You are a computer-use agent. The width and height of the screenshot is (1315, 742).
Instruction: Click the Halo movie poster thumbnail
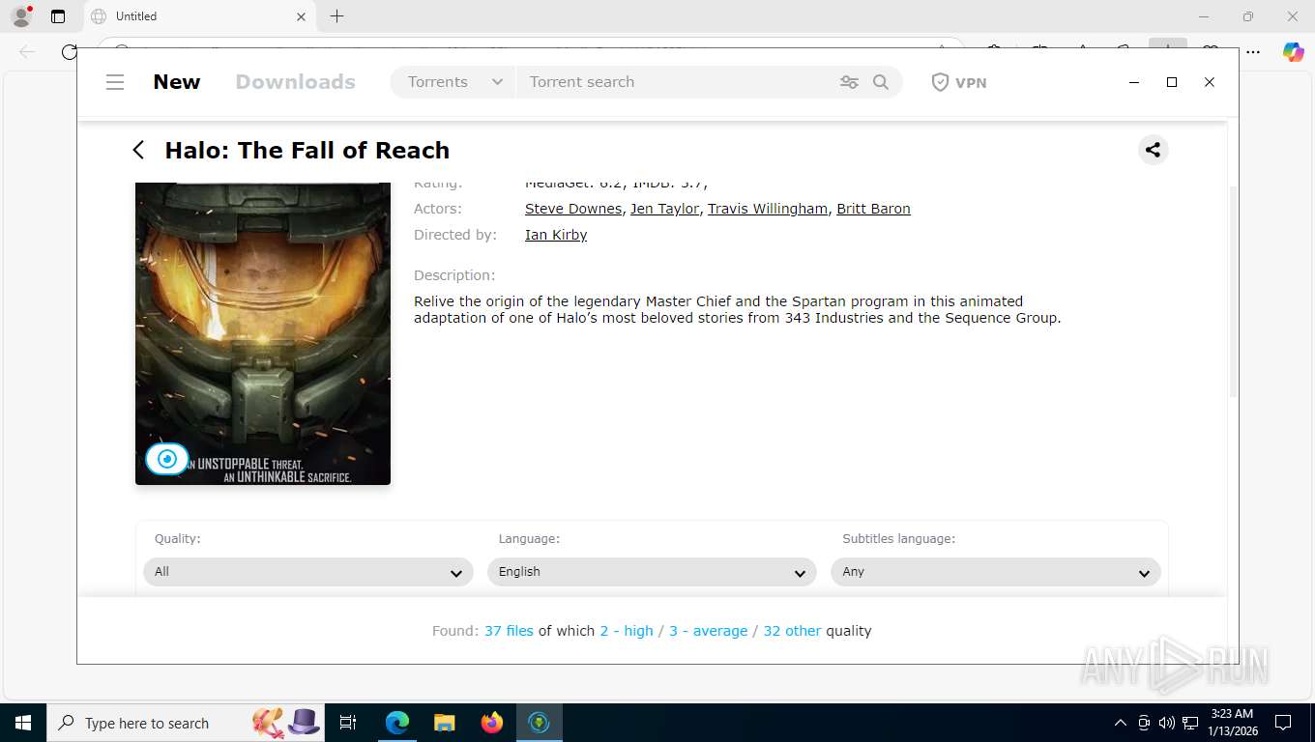263,333
